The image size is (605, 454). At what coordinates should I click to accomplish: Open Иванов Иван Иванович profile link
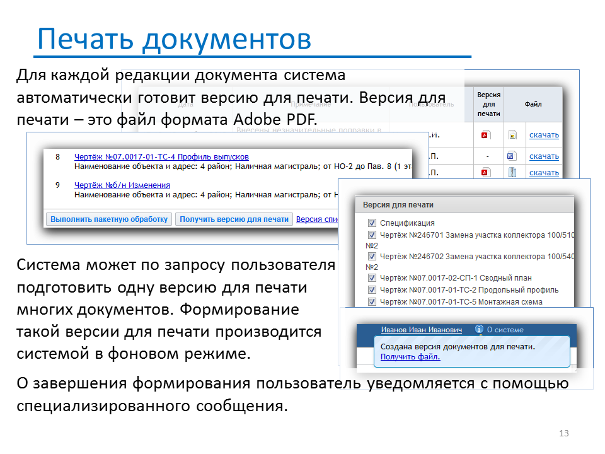click(x=422, y=330)
